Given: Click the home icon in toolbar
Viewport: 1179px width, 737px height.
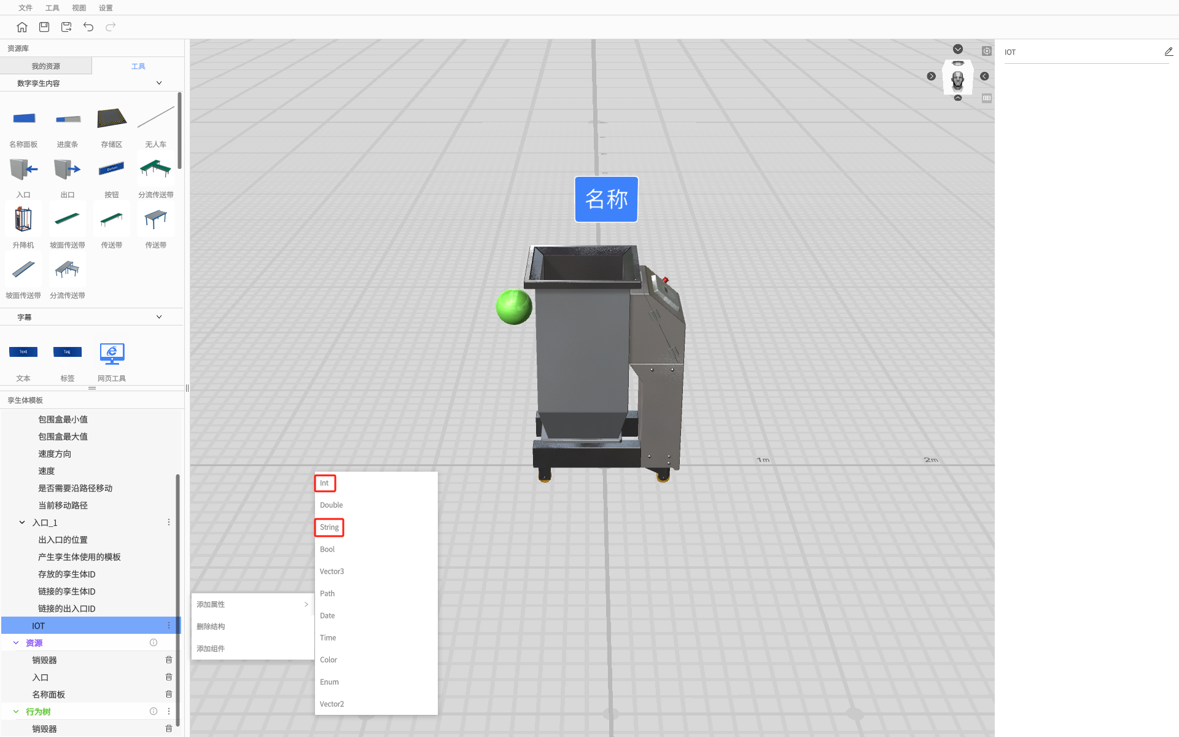Looking at the screenshot, I should click(22, 27).
